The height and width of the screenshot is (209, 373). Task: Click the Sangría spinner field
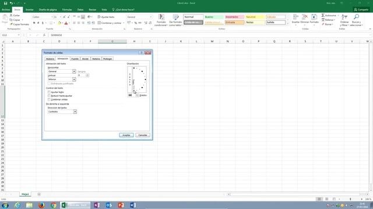(83, 75)
